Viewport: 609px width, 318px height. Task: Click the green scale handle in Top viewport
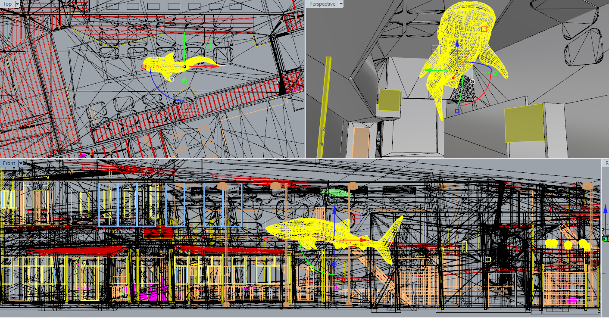184,81
